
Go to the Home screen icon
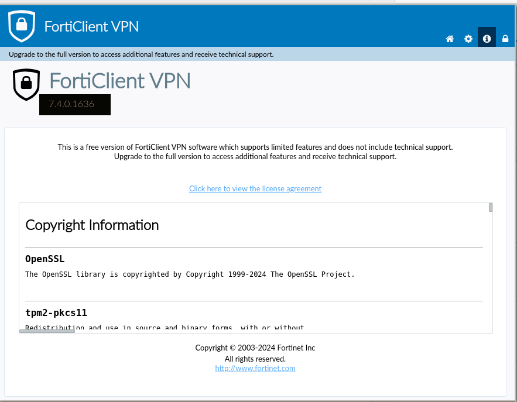450,39
